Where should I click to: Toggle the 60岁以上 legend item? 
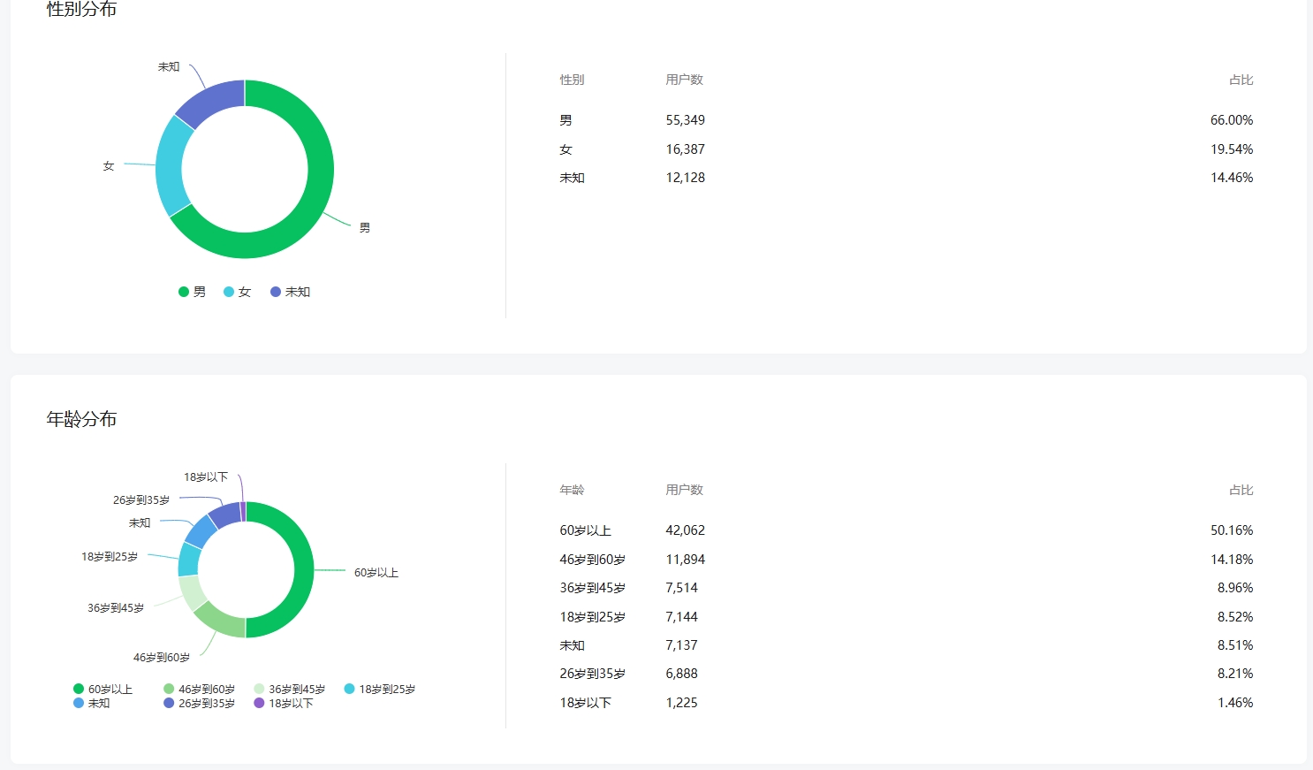tap(103, 690)
